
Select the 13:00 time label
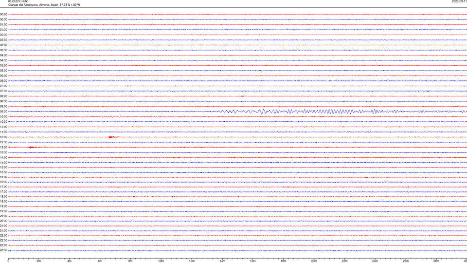pyautogui.click(x=3, y=147)
